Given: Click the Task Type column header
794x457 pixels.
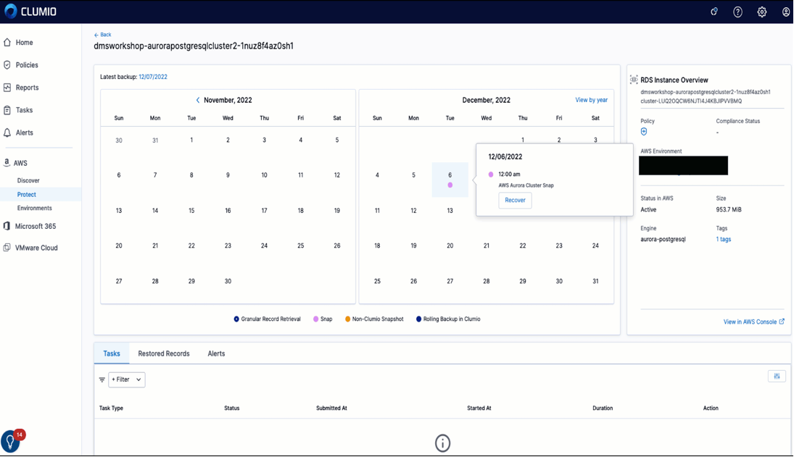Looking at the screenshot, I should click(111, 408).
